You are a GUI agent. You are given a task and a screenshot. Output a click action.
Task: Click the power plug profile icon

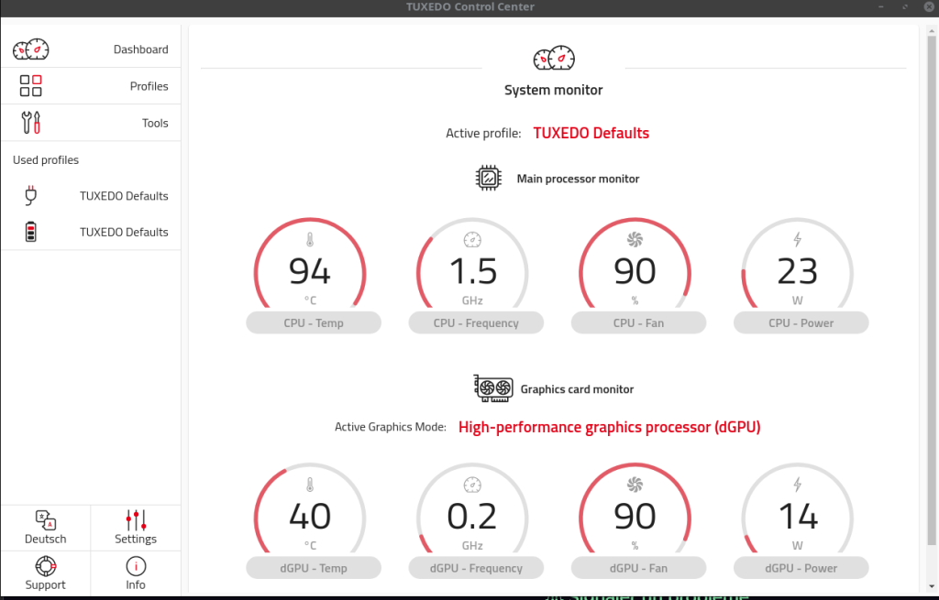click(x=31, y=196)
